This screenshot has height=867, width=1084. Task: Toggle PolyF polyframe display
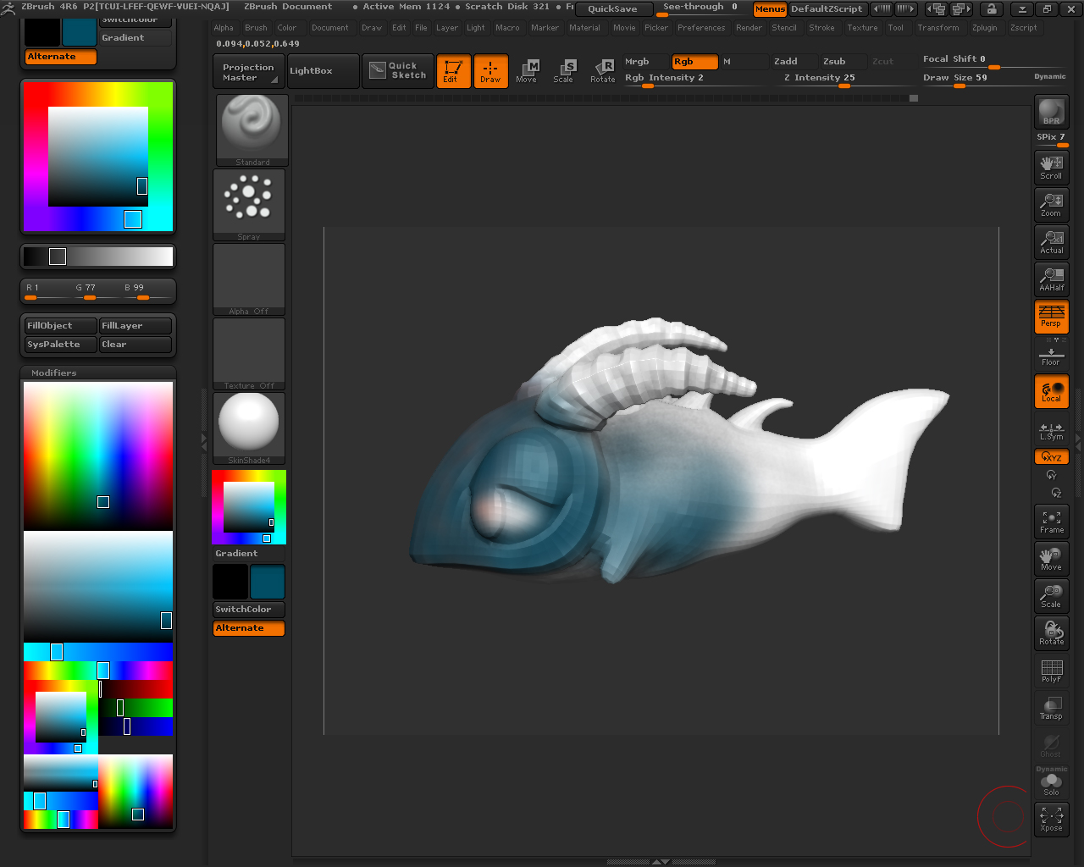1051,671
